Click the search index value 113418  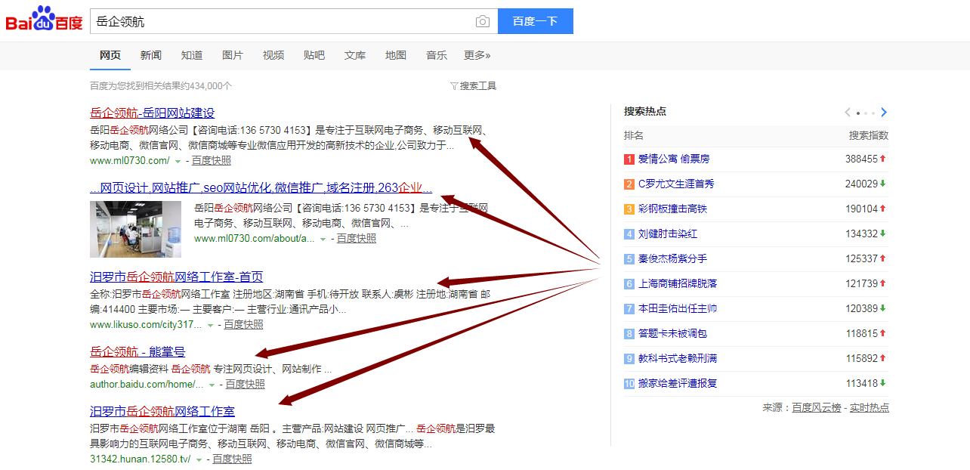(x=861, y=384)
